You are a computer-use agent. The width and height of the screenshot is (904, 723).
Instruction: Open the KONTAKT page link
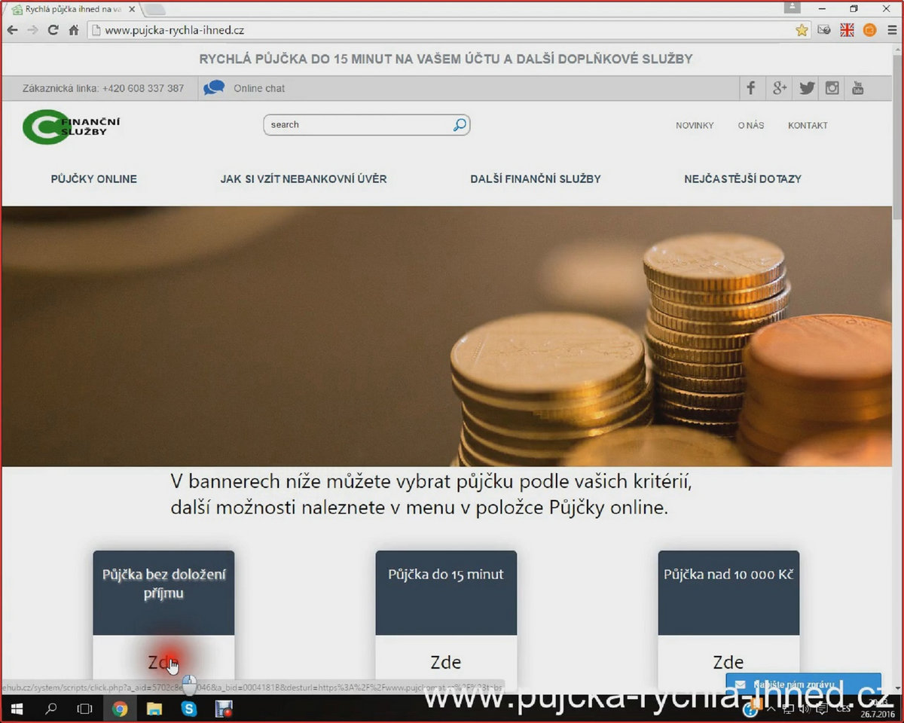[808, 126]
